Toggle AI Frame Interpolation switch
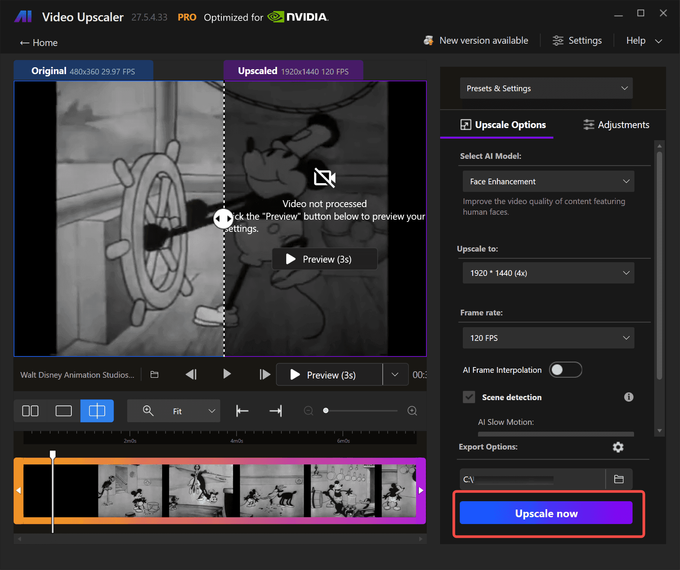 click(x=565, y=370)
